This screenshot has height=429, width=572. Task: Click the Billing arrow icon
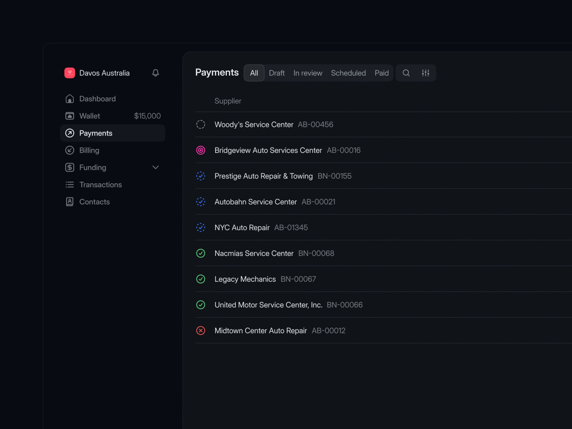(x=70, y=150)
